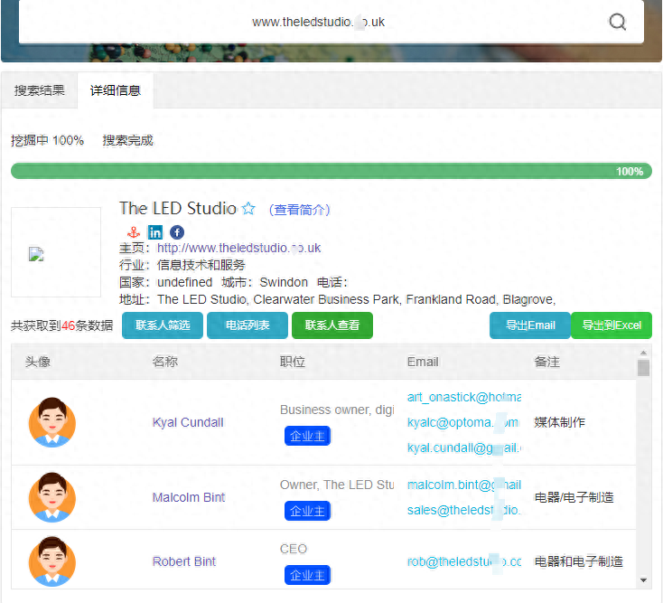Click Malcolm Bint's avatar icon

click(x=52, y=497)
